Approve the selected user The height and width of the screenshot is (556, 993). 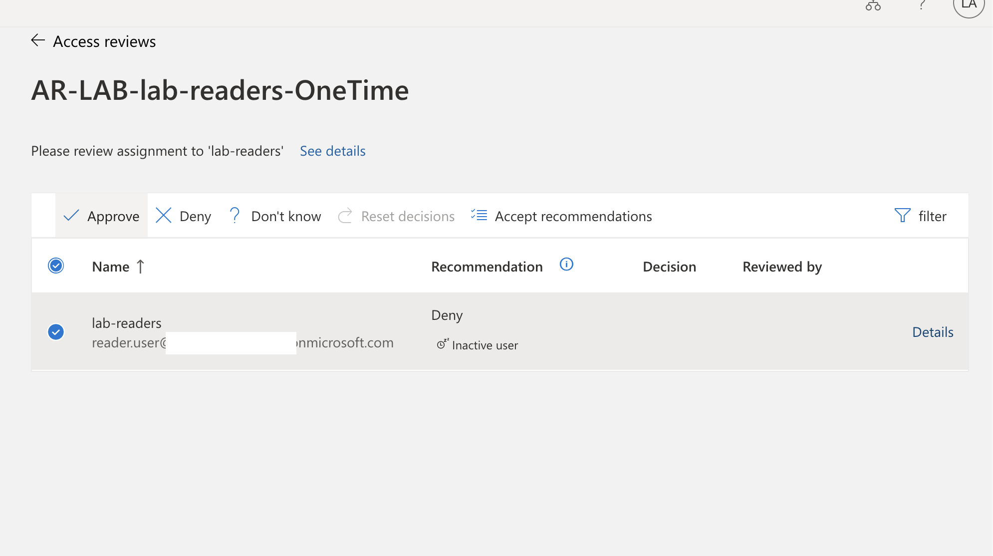tap(101, 216)
